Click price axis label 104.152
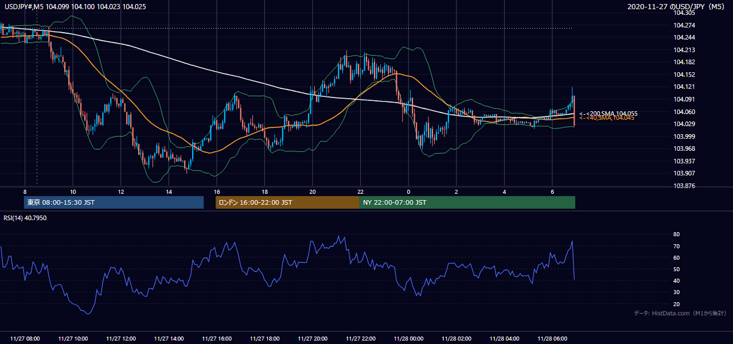 tap(684, 75)
